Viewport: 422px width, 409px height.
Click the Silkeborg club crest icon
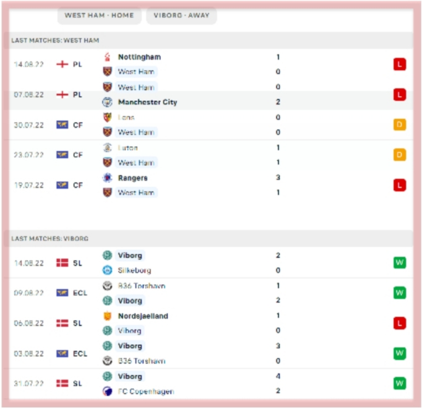click(107, 270)
